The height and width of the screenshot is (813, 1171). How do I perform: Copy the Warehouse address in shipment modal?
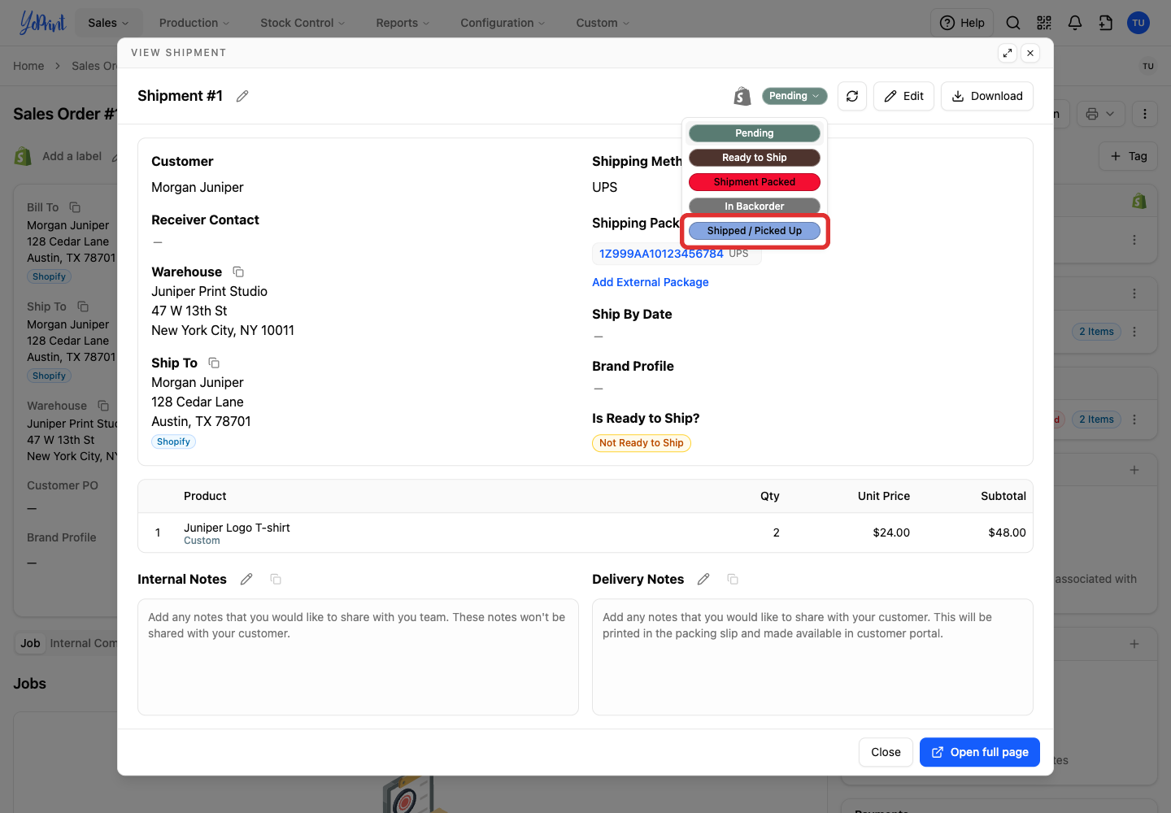pos(238,272)
